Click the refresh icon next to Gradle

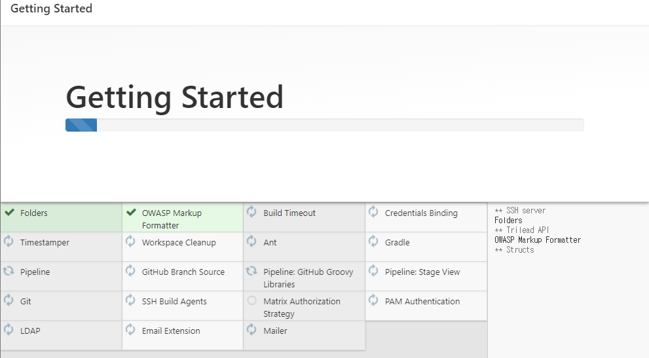click(x=373, y=242)
